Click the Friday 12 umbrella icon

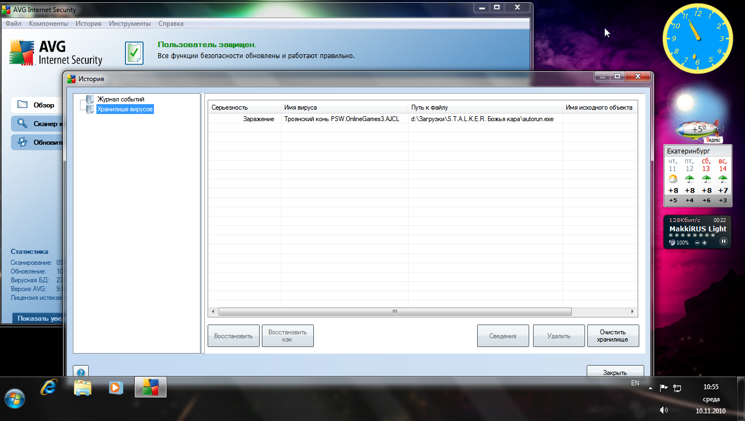point(690,179)
